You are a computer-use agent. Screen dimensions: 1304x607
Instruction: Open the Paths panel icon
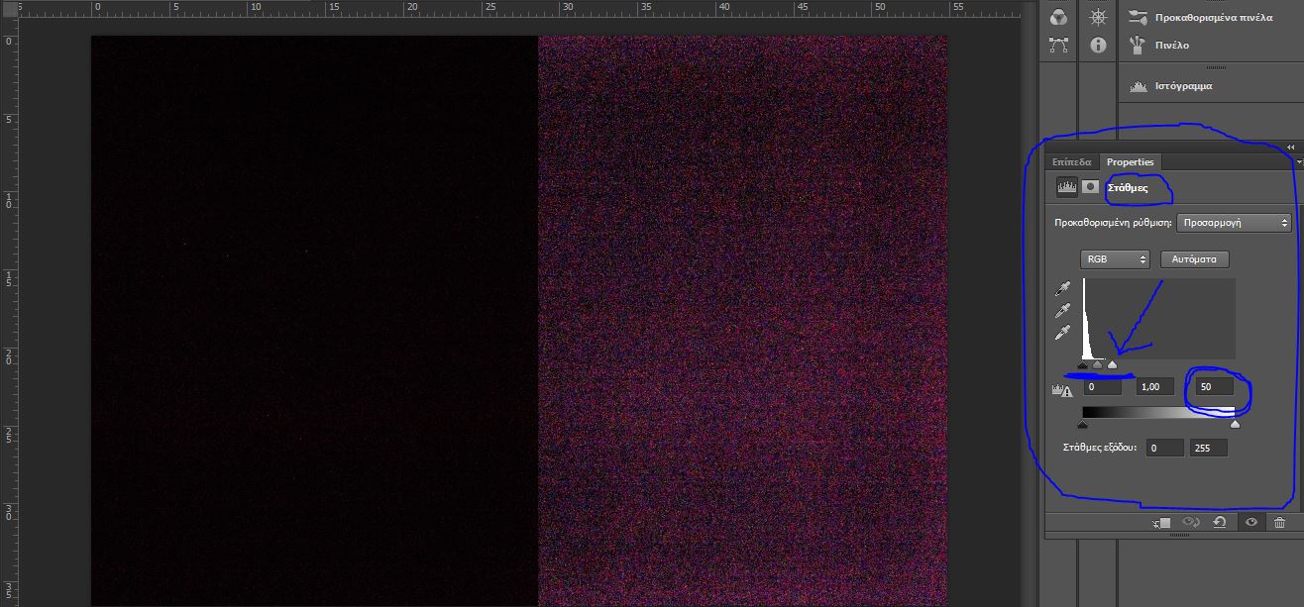coord(1059,45)
